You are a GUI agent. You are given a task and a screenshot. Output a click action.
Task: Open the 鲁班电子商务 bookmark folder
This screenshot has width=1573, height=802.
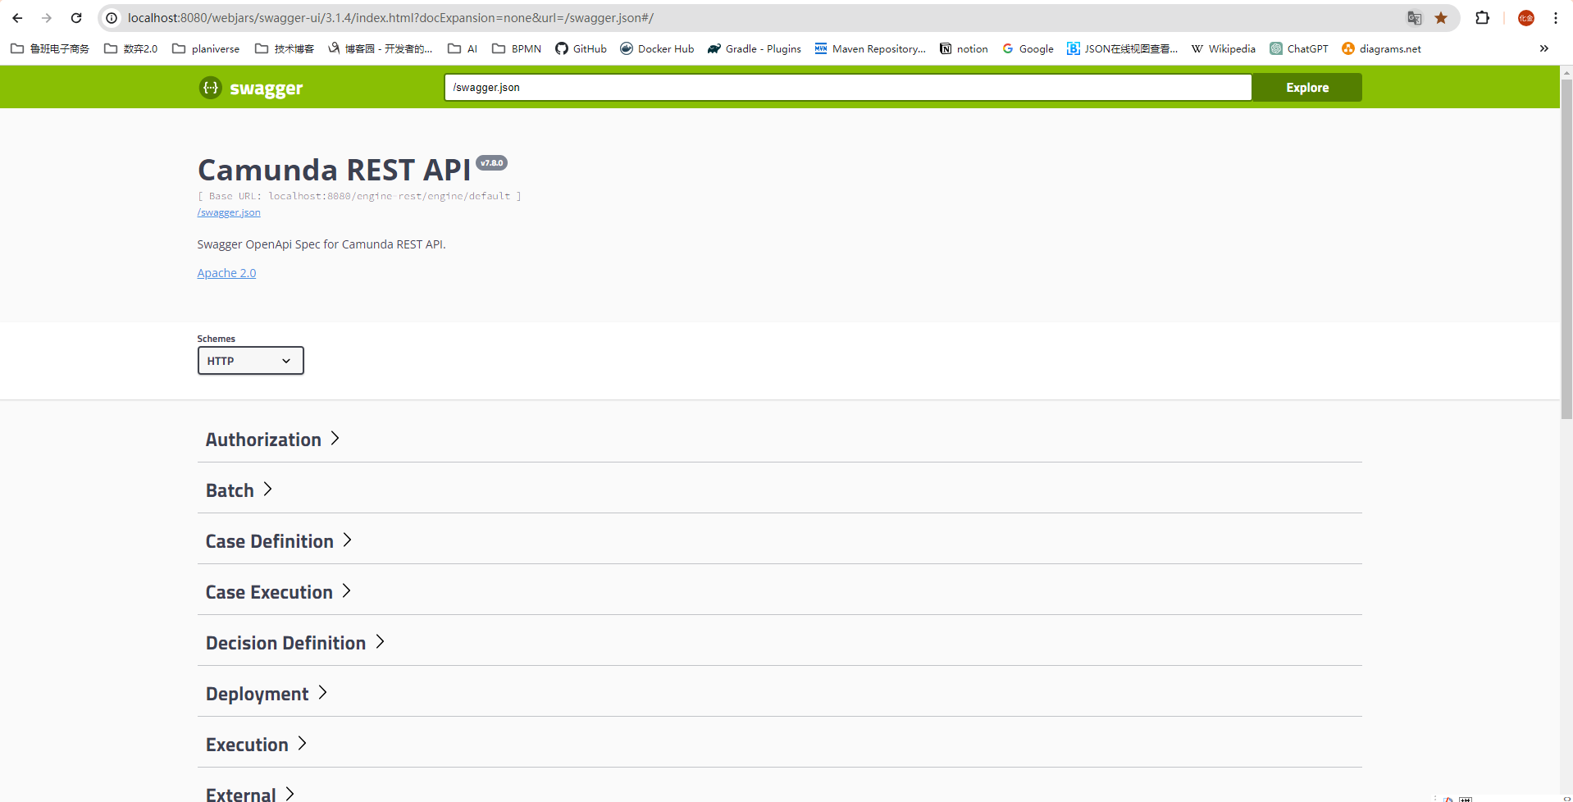click(x=50, y=48)
